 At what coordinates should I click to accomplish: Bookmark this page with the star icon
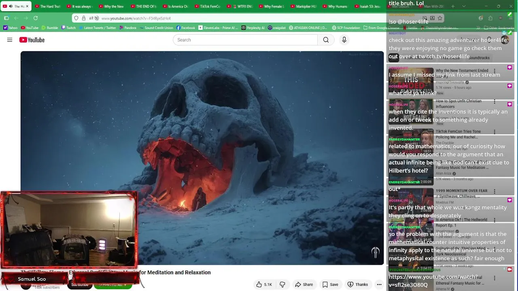click(440, 18)
